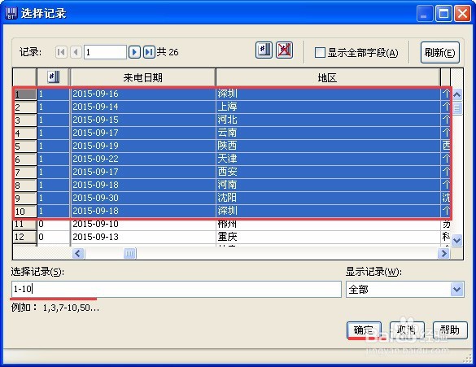Screen dimensions: 476x367
Task: Select row header 11
Action: click(x=25, y=225)
